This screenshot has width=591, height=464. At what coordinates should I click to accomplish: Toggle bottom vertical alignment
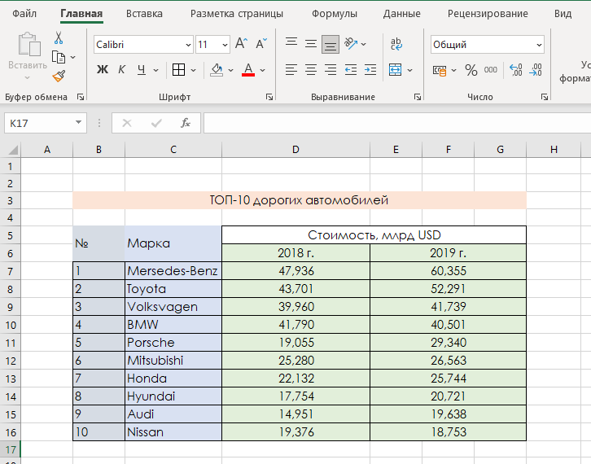[331, 44]
